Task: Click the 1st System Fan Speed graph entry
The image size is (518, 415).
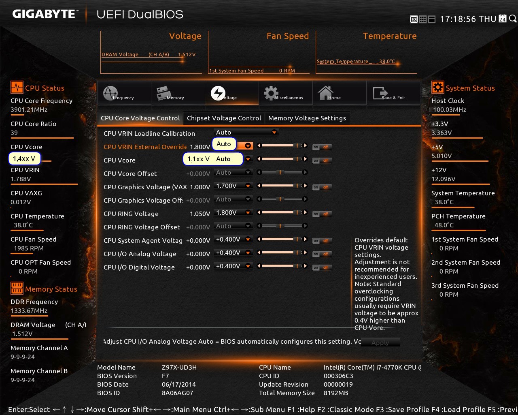Action: click(x=252, y=71)
